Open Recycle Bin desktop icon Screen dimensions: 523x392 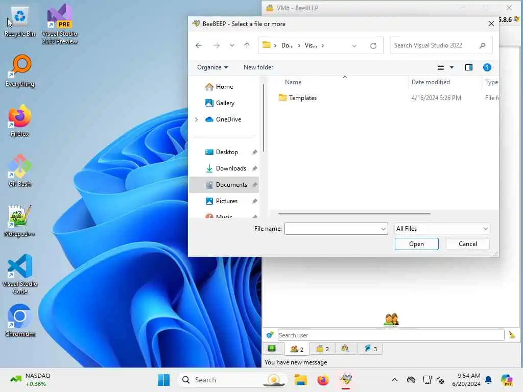pyautogui.click(x=20, y=21)
